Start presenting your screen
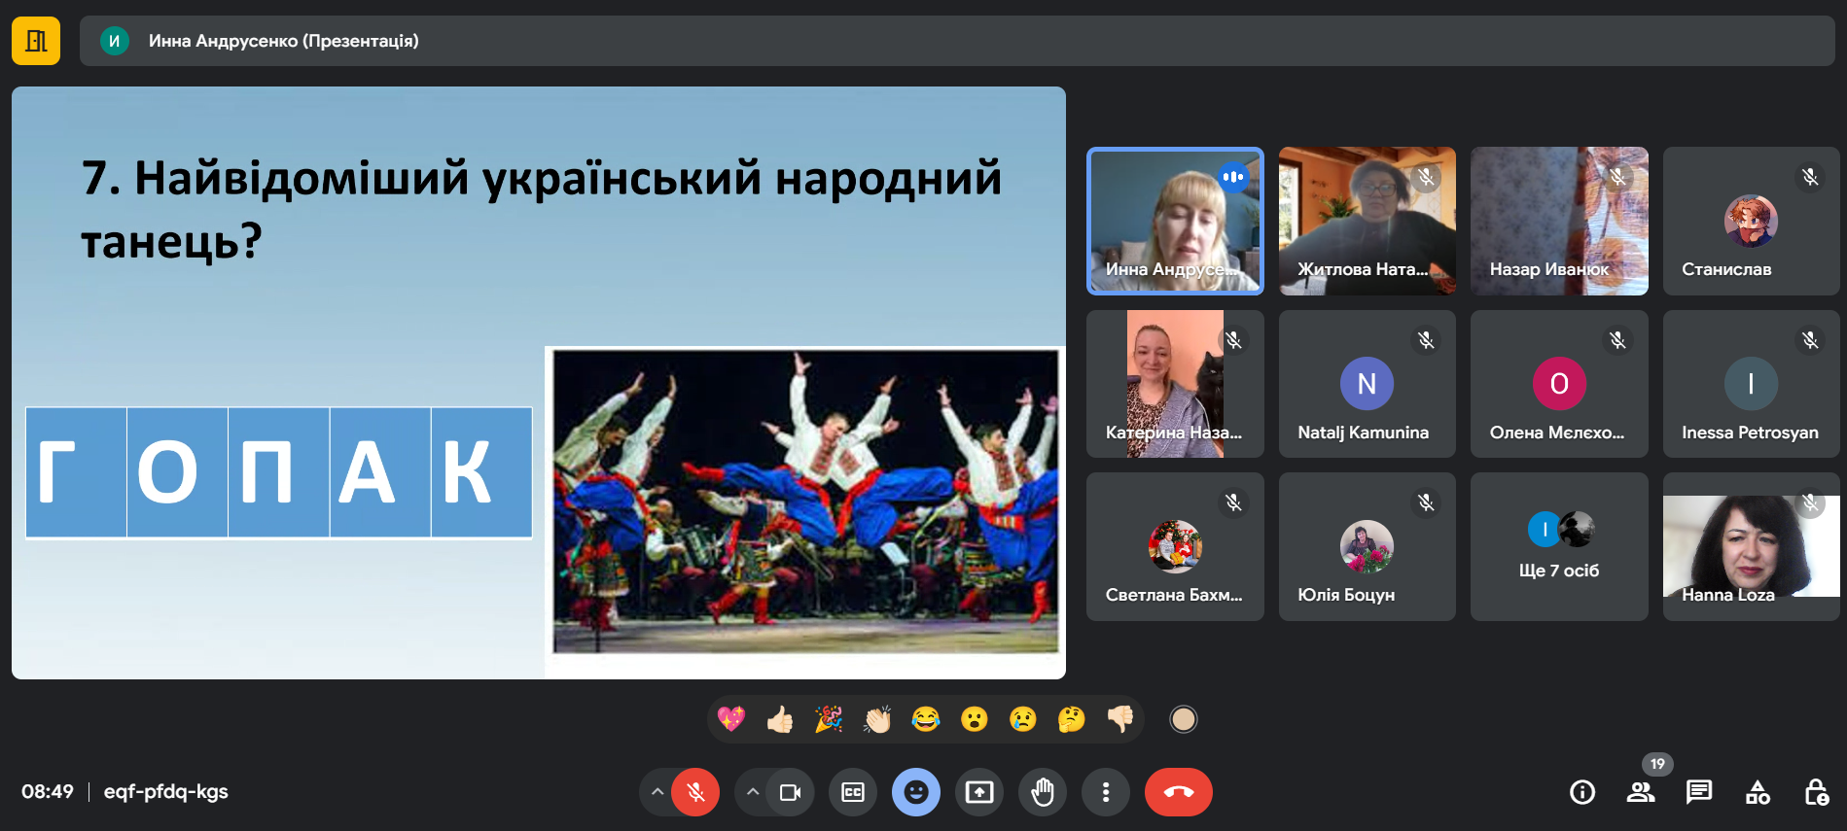Image resolution: width=1847 pixels, height=831 pixels. tap(979, 792)
